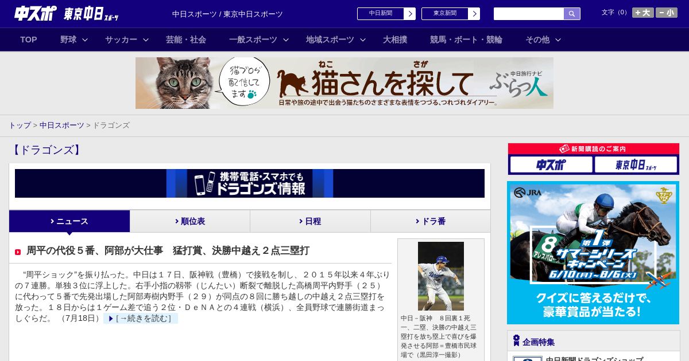Click 続きを読む to read more
The image size is (689, 361).
(141, 319)
